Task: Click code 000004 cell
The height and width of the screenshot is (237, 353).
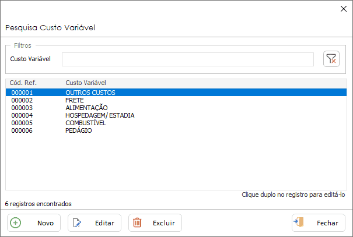Action: pyautogui.click(x=22, y=115)
